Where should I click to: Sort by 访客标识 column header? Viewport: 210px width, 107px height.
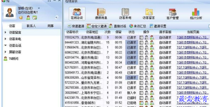72,32
